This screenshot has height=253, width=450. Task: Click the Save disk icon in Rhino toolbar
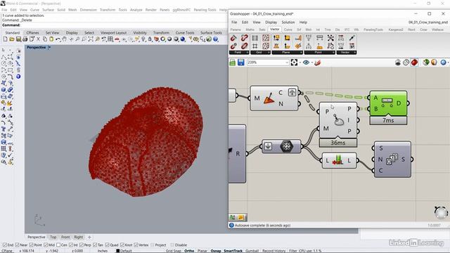point(18,39)
